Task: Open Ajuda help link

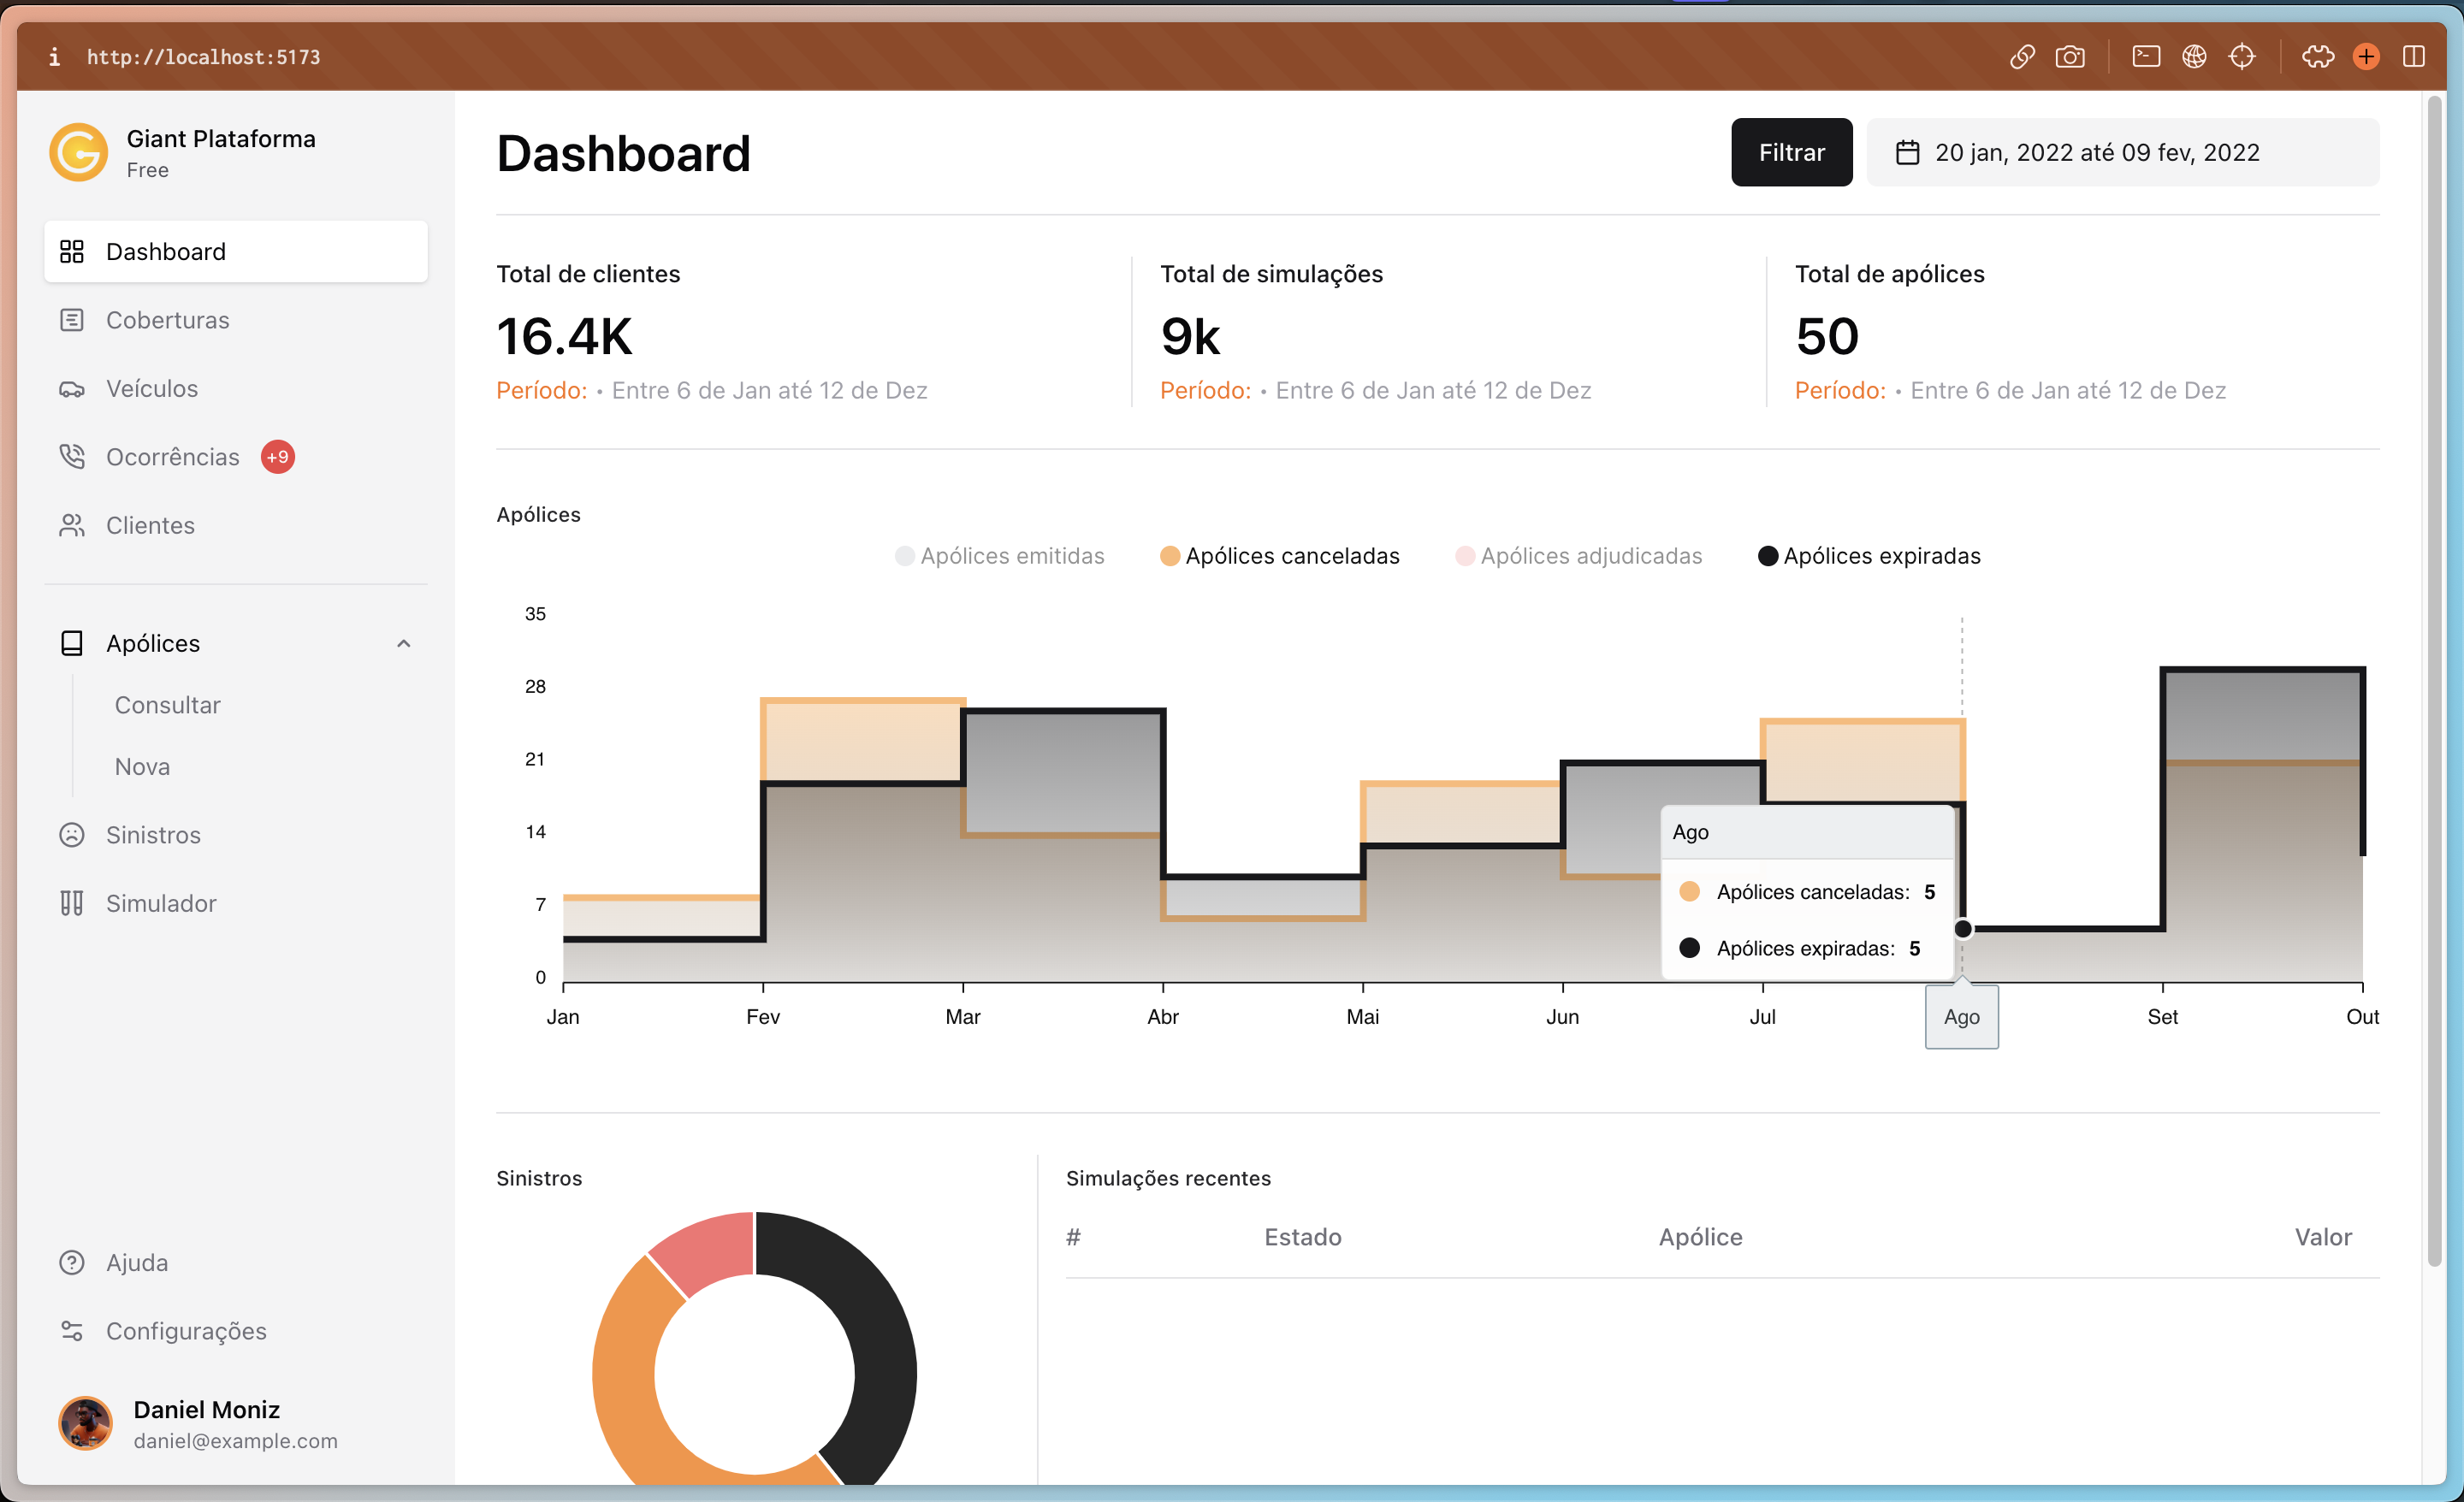Action: point(236,1263)
